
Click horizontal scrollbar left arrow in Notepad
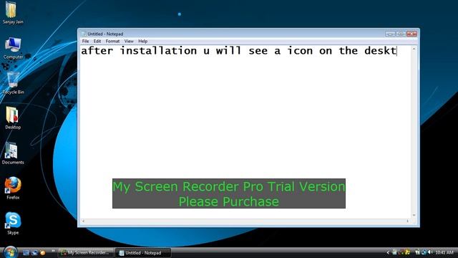[83, 221]
